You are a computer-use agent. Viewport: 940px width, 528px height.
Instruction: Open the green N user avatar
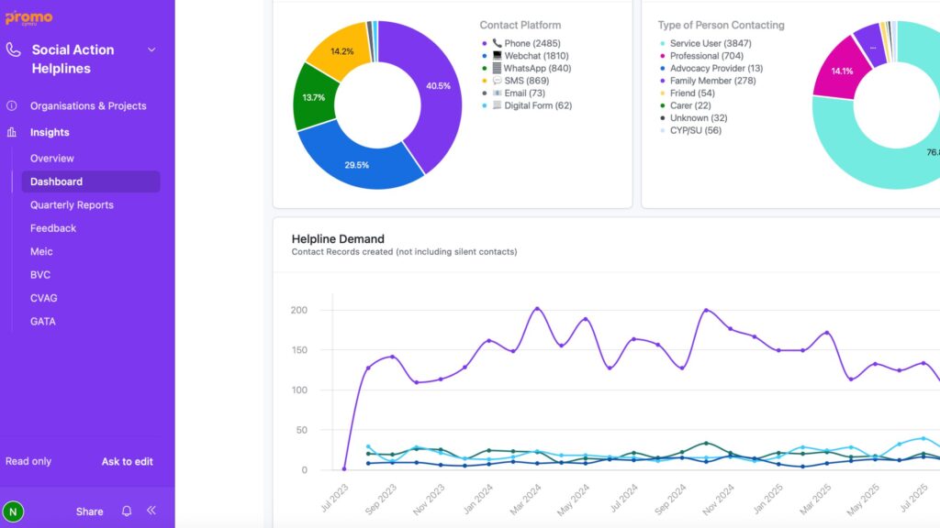click(x=13, y=511)
